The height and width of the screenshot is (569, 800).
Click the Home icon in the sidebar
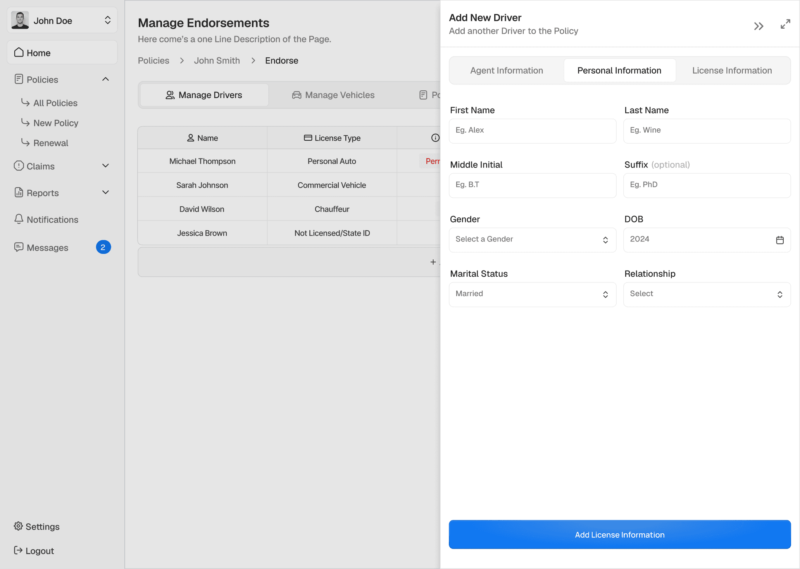19,52
